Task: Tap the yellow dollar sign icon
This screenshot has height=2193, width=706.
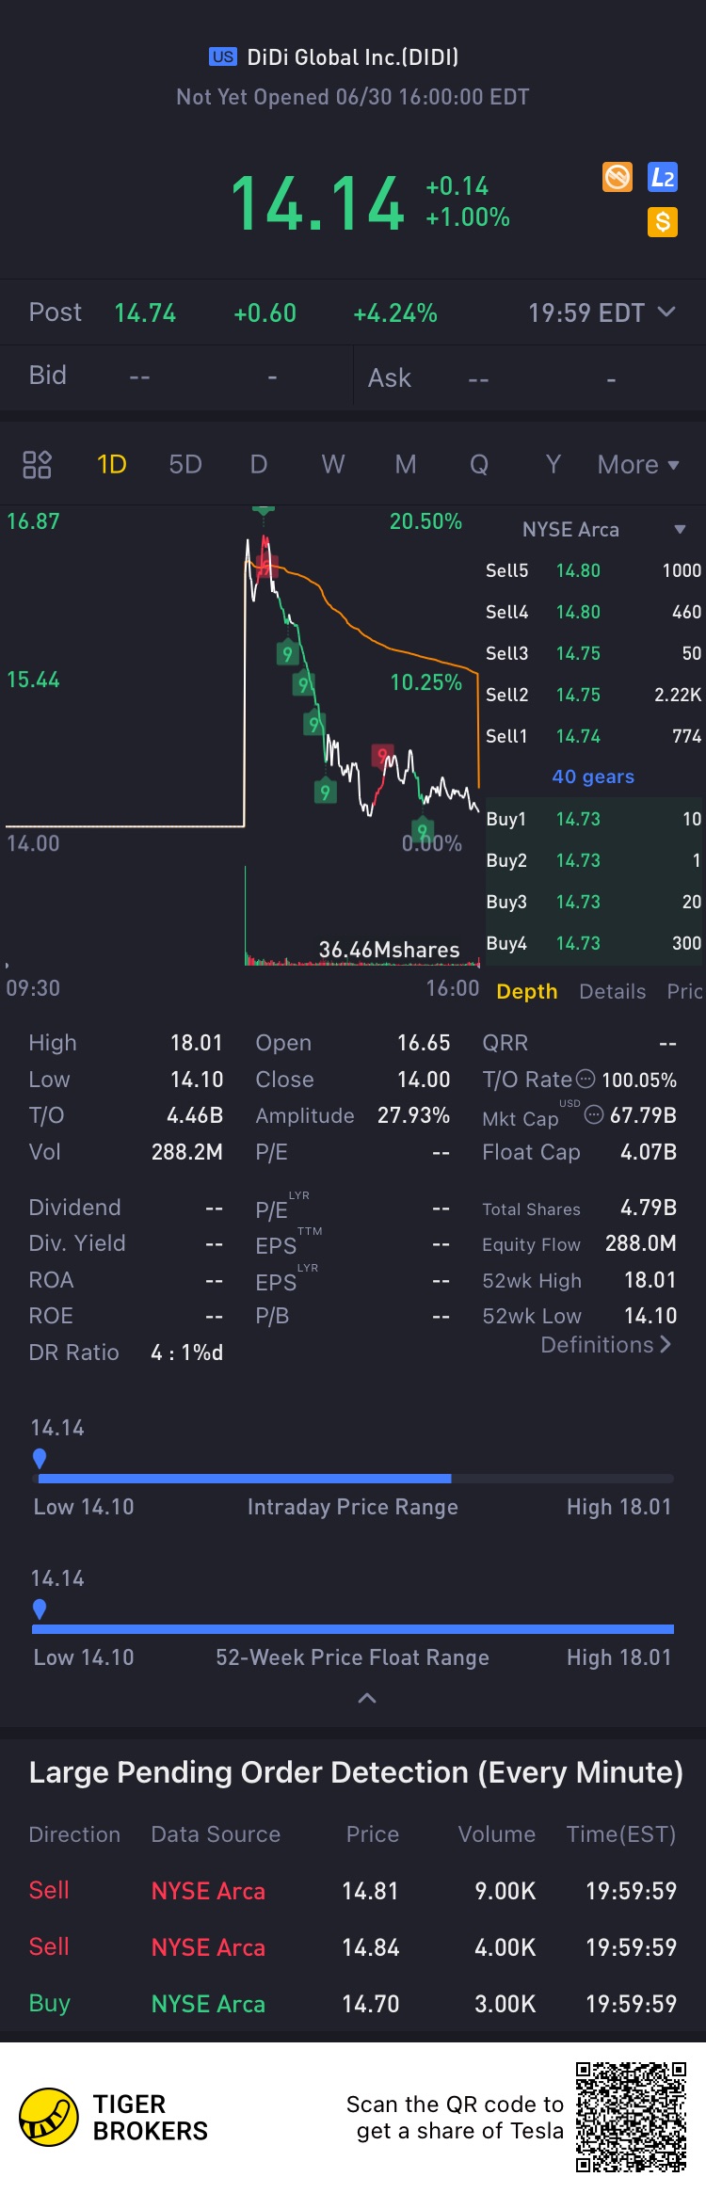Action: click(663, 222)
